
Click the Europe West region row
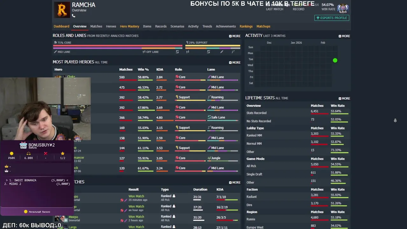coord(298,226)
